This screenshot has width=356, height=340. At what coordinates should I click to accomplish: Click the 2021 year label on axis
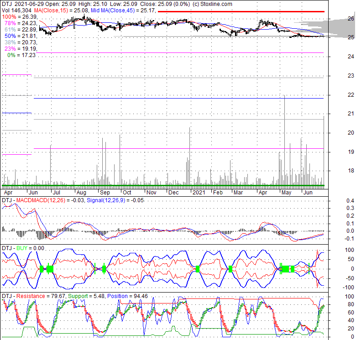199,193
